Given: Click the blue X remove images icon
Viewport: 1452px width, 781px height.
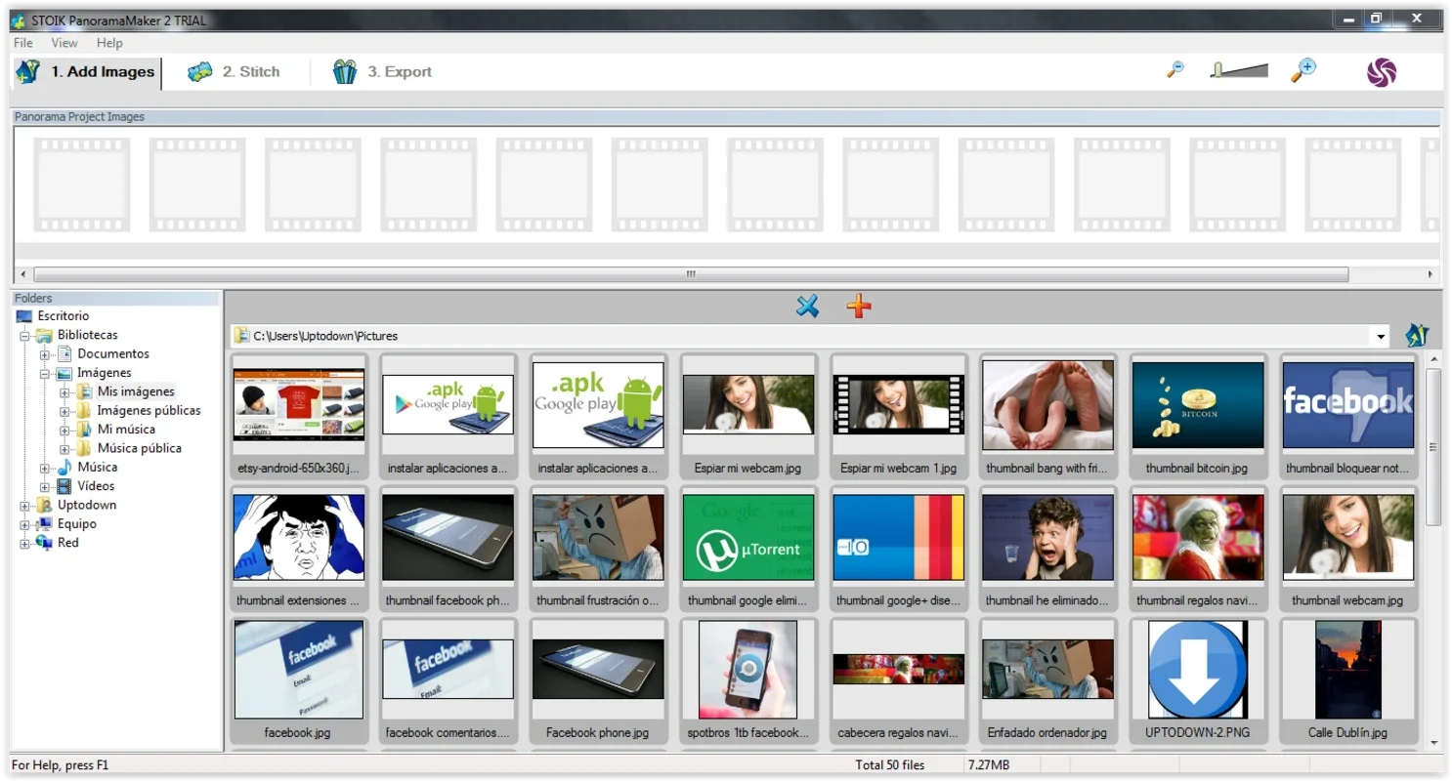Looking at the screenshot, I should tap(807, 307).
